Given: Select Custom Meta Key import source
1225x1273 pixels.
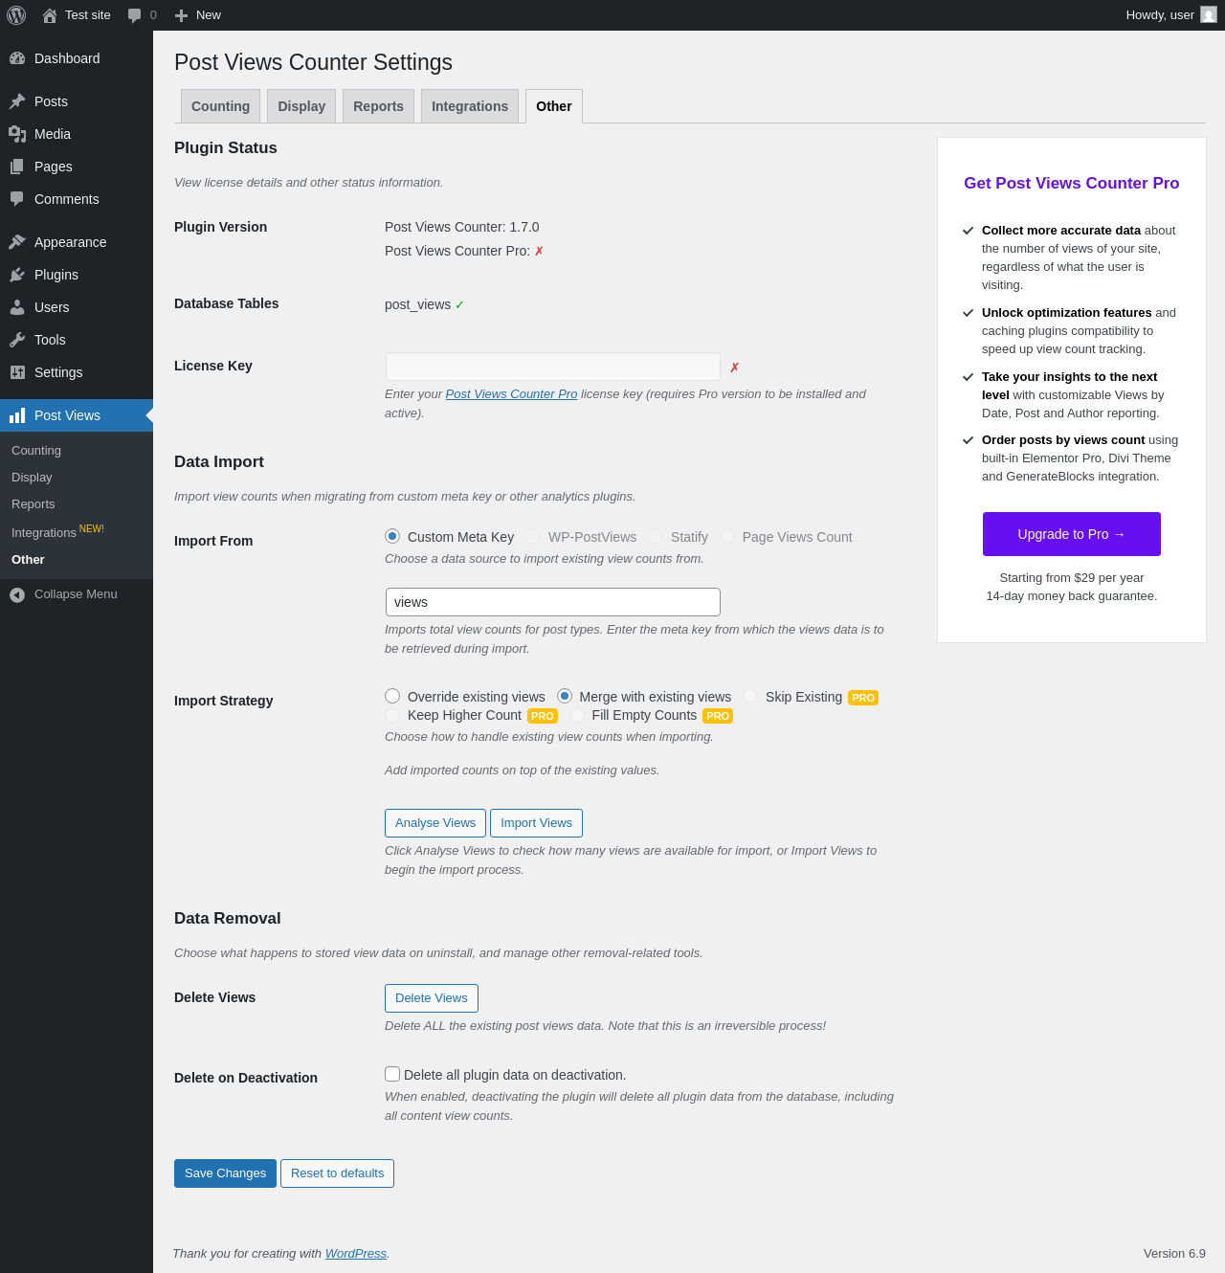Looking at the screenshot, I should coord(392,536).
